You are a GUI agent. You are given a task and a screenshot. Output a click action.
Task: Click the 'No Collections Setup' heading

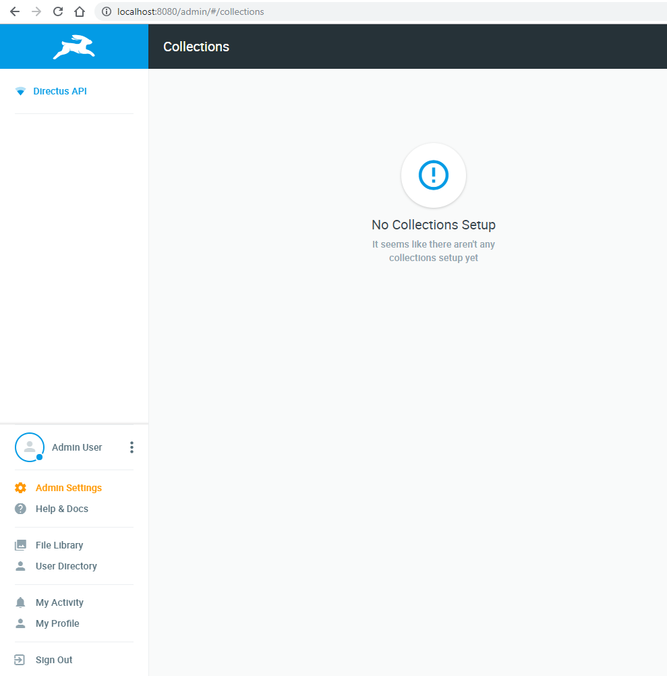(x=434, y=225)
